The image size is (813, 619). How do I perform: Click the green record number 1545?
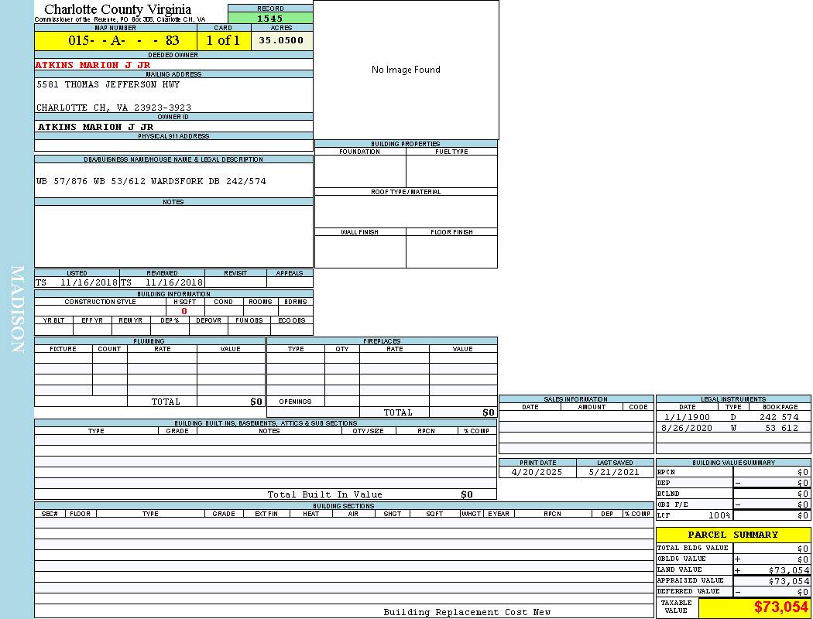click(270, 18)
